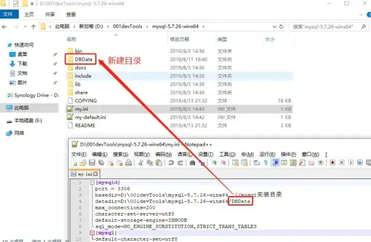Click the New file icon in Notepad++ toolbar
The width and height of the screenshot is (371, 242).
[x=74, y=163]
